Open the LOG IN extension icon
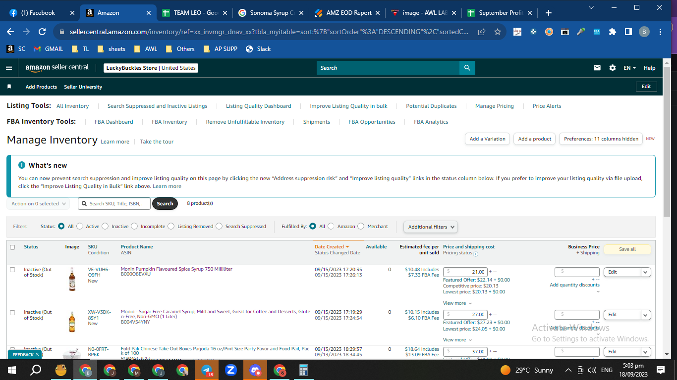 pos(517,32)
